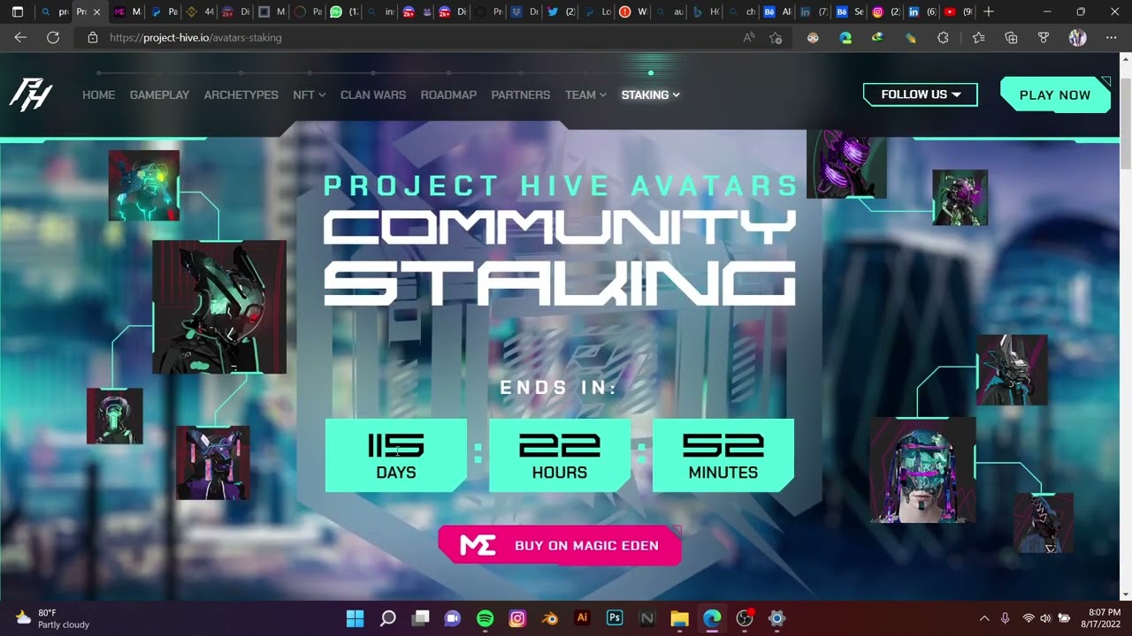Open PARTNERS nav link
The width and height of the screenshot is (1132, 636).
520,95
